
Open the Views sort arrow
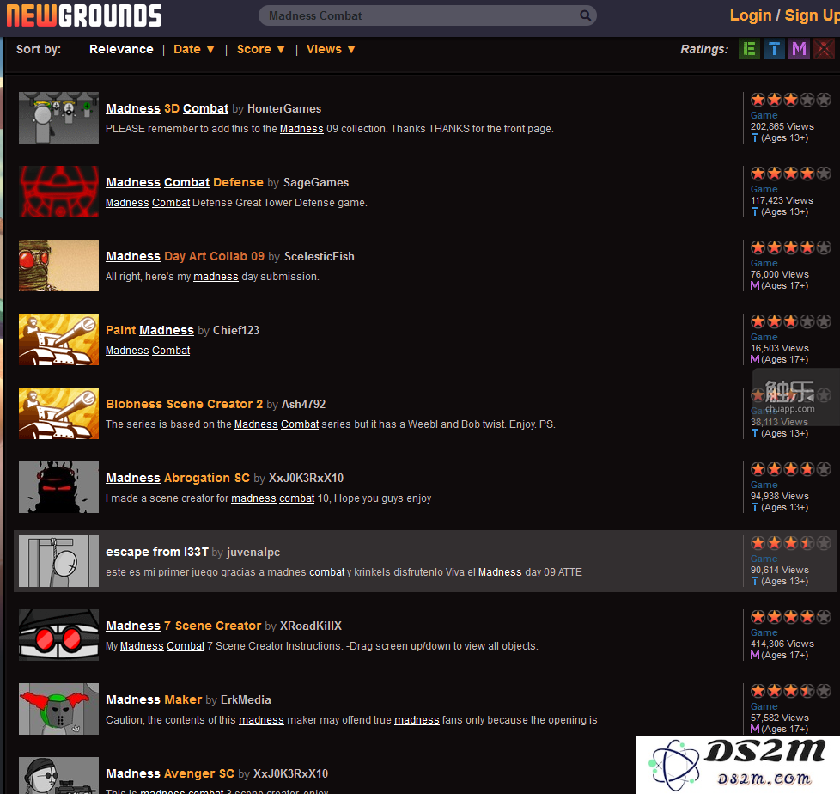pyautogui.click(x=351, y=49)
